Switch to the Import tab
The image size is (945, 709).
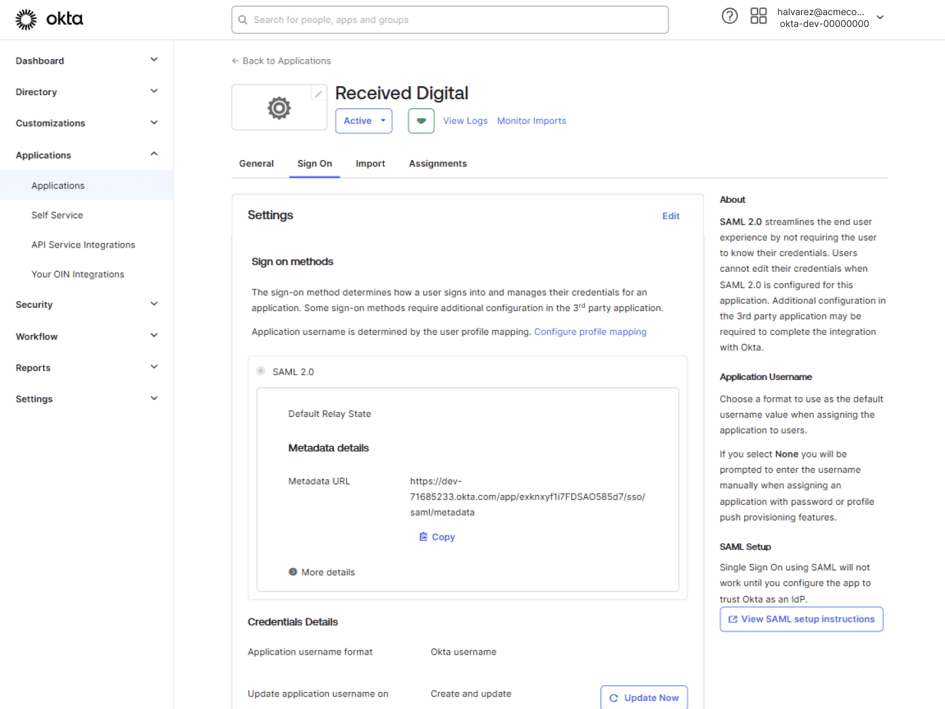click(370, 163)
